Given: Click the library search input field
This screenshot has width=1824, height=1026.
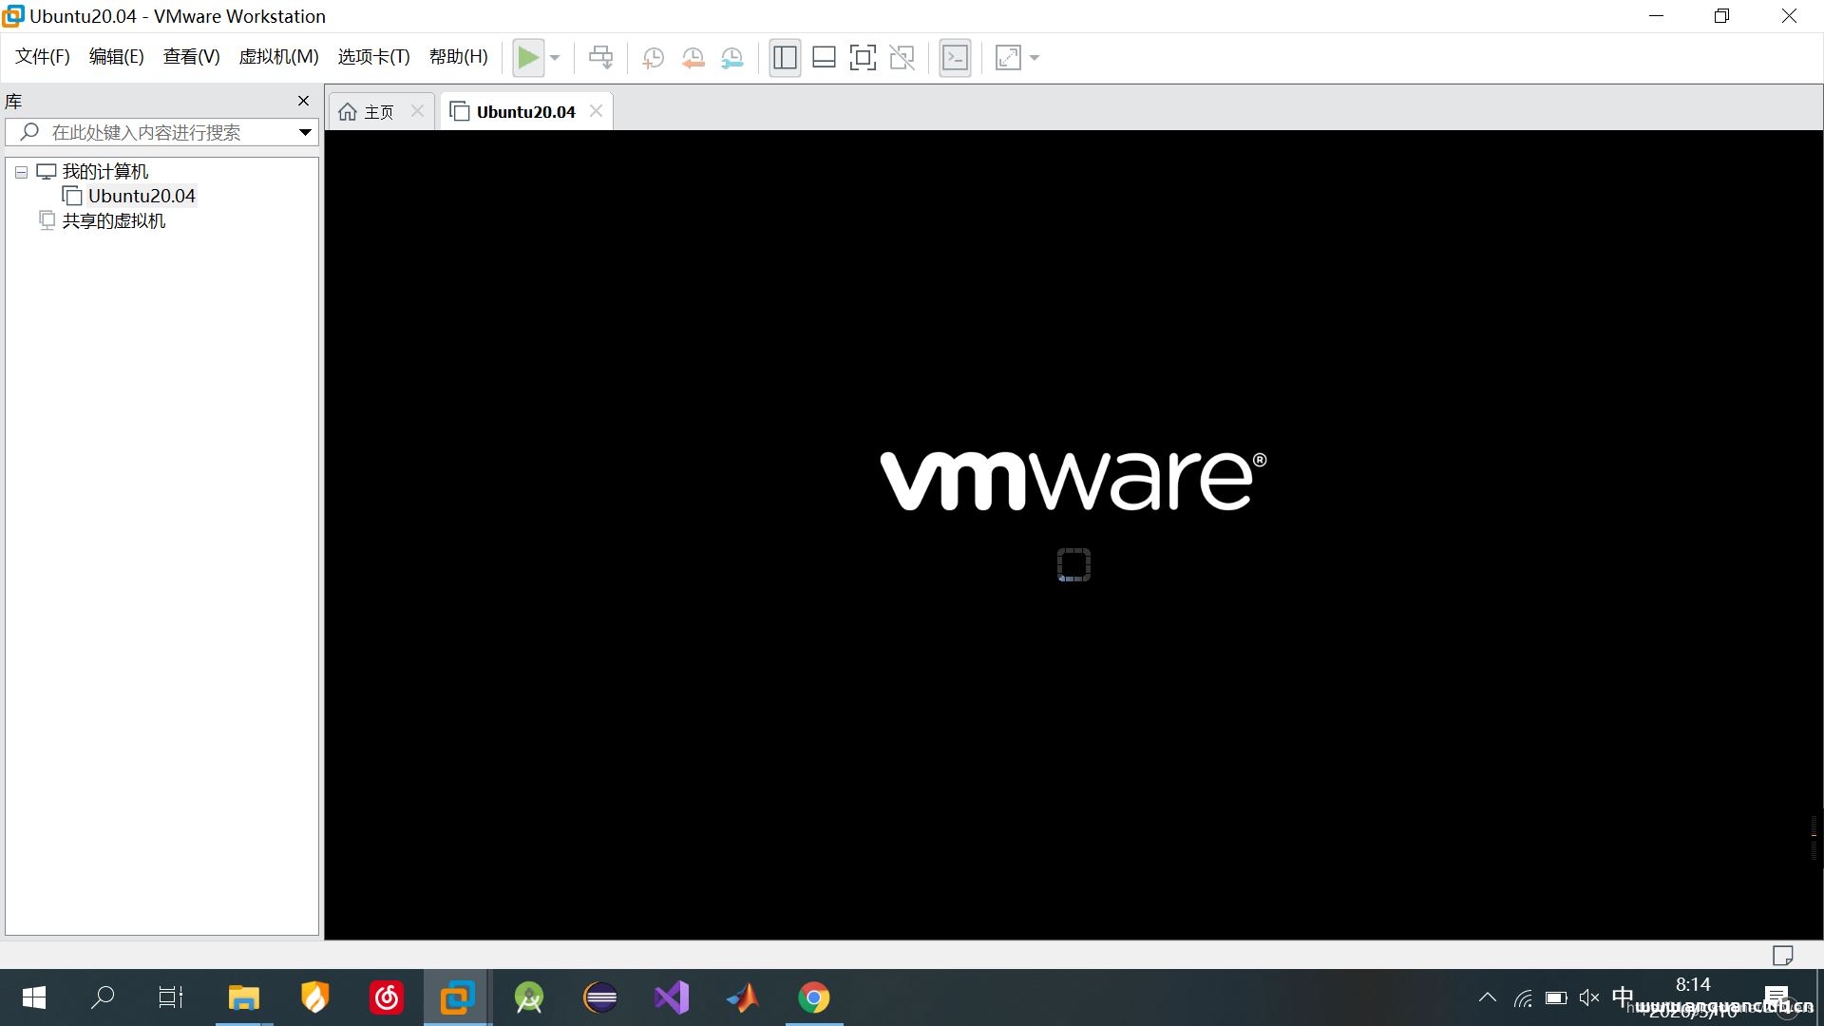Looking at the screenshot, I should click(161, 132).
